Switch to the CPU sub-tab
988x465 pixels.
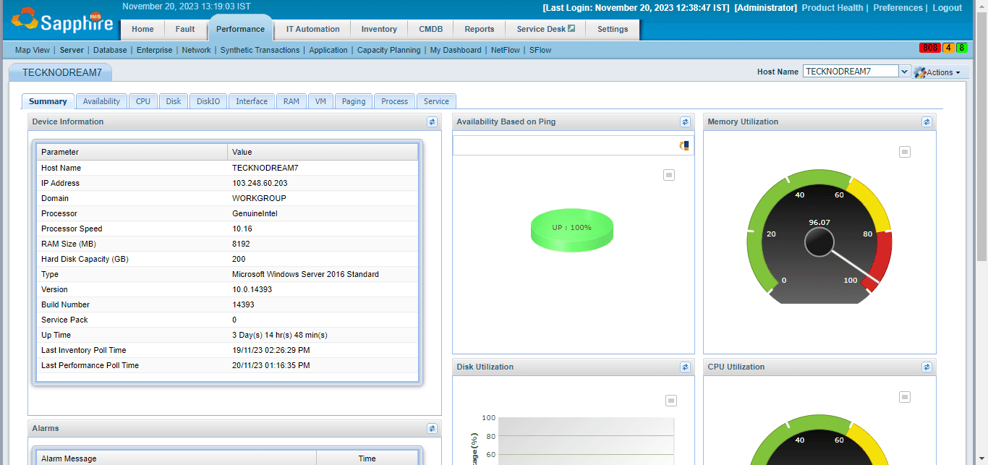click(x=143, y=101)
